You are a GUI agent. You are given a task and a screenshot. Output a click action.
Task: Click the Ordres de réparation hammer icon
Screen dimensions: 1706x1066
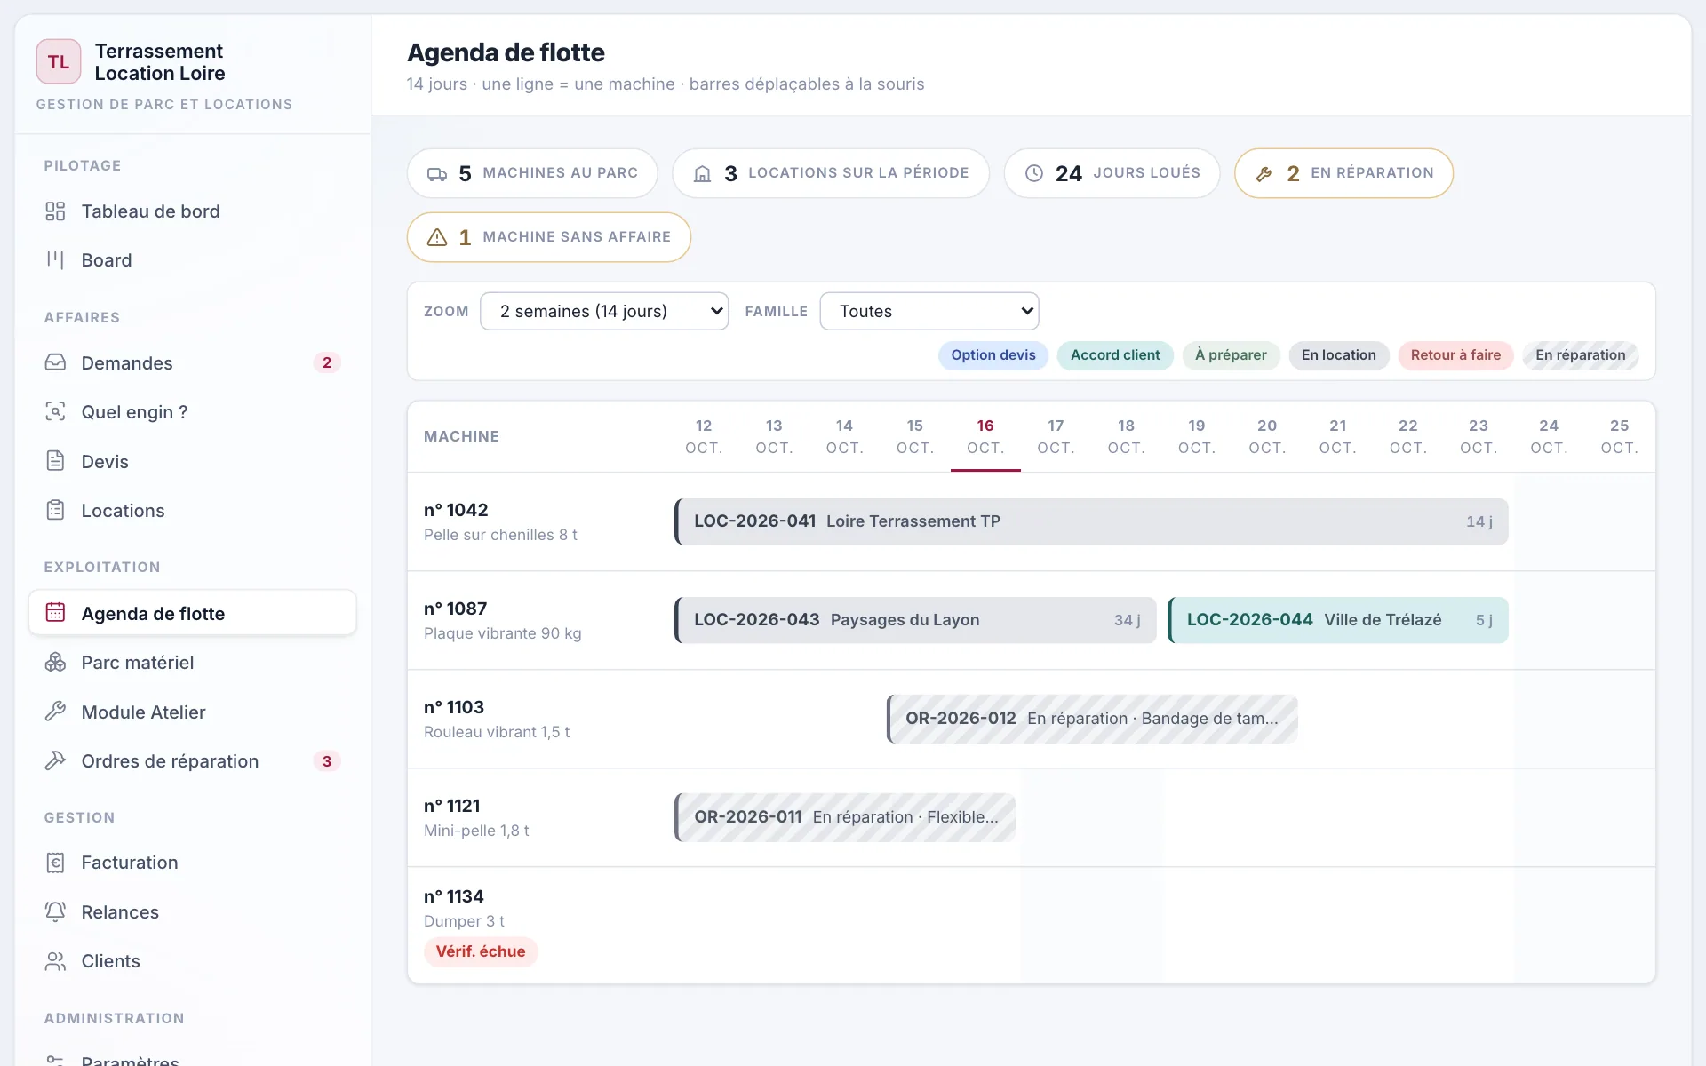tap(55, 760)
